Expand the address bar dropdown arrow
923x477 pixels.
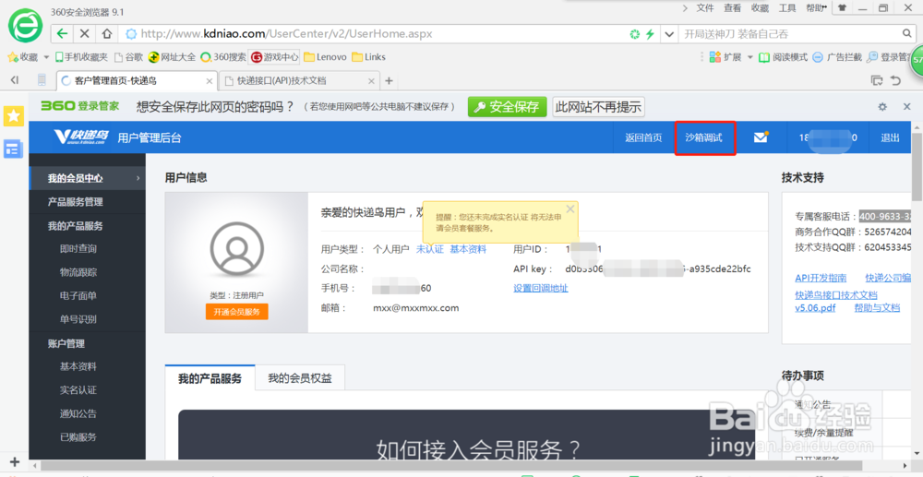(668, 34)
